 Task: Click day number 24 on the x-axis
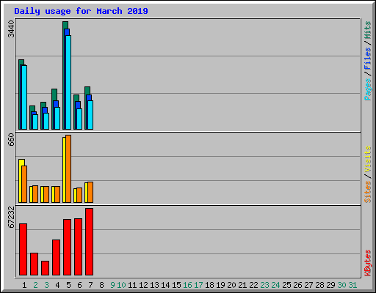[x=275, y=285]
